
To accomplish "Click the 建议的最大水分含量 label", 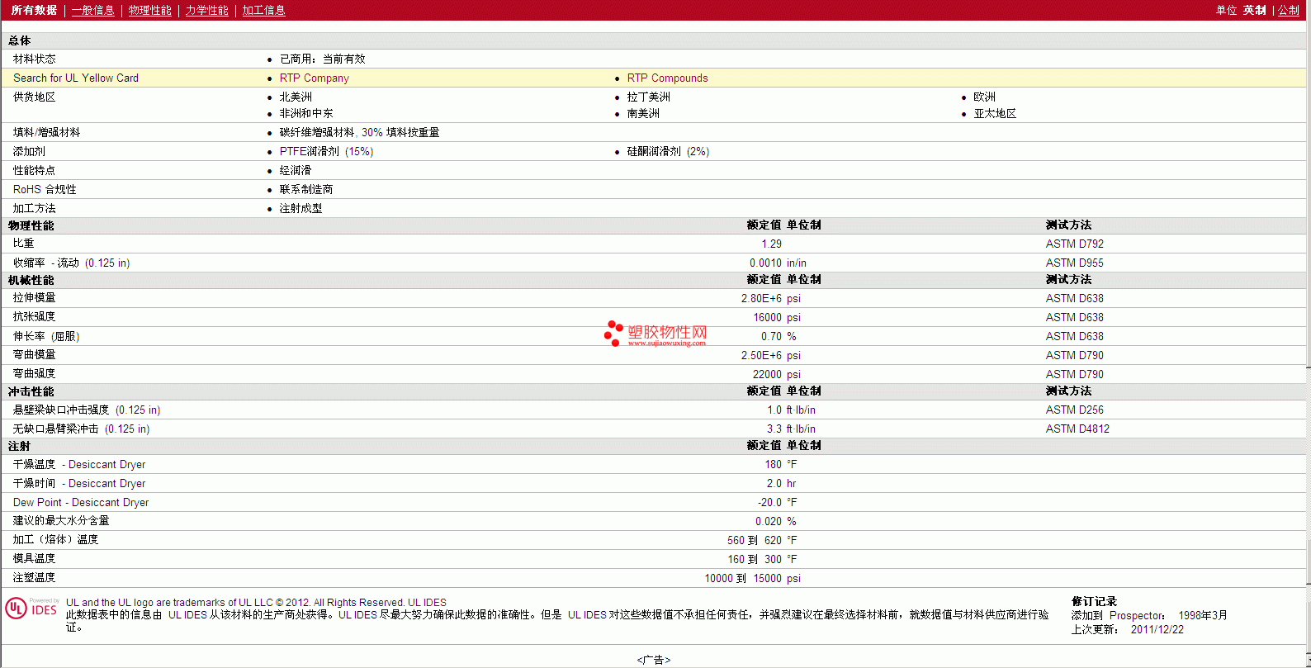I will pyautogui.click(x=61, y=520).
